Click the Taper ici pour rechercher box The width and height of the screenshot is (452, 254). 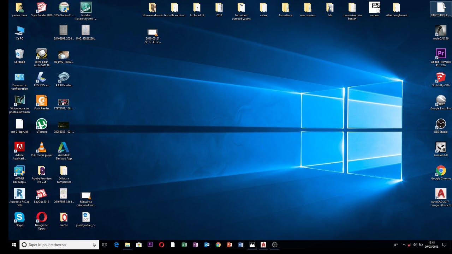point(59,244)
